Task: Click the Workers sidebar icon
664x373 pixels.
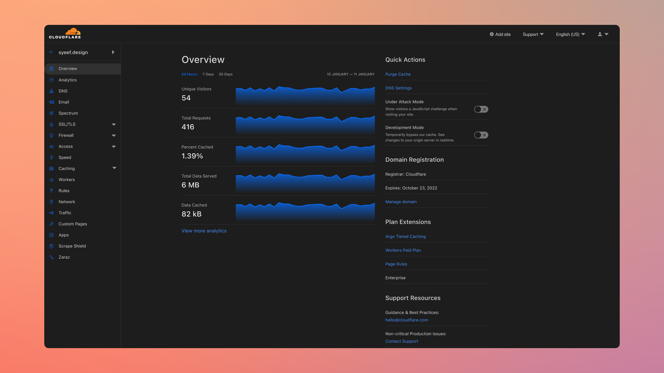Action: (51, 180)
